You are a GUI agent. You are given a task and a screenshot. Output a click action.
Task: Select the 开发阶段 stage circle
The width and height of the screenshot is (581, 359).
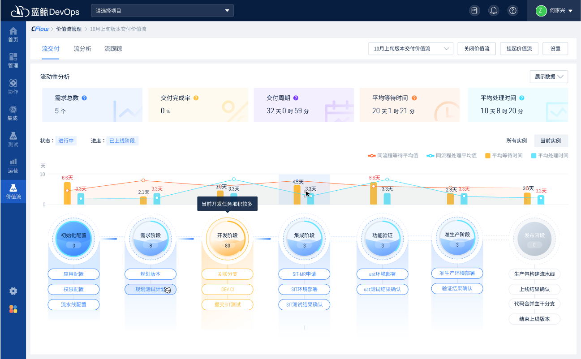tap(227, 239)
